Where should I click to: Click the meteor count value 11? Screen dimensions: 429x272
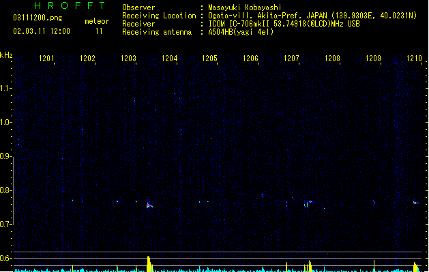tap(99, 31)
